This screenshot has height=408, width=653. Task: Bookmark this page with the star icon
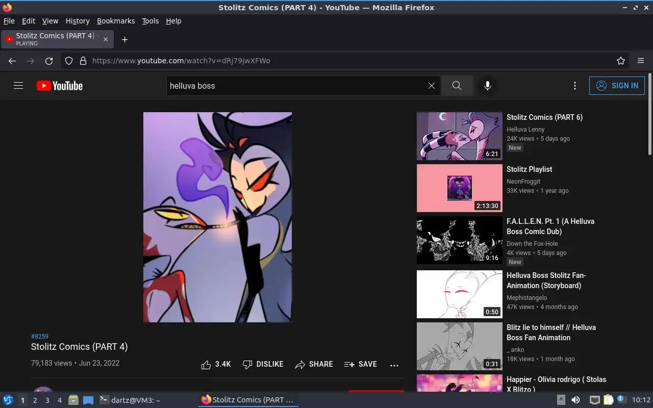[621, 61]
